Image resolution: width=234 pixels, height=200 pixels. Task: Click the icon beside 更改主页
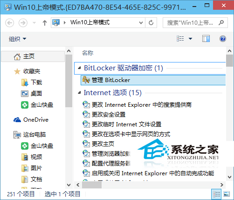86,144
